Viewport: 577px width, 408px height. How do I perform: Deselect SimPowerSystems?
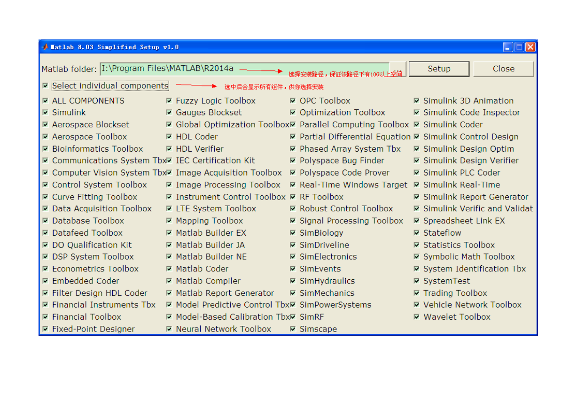pyautogui.click(x=293, y=305)
